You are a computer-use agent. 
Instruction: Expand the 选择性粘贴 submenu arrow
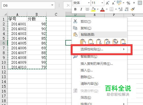(124, 49)
